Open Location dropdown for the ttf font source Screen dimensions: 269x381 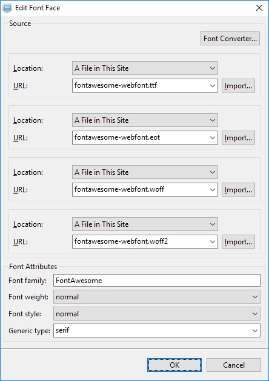pyautogui.click(x=145, y=68)
